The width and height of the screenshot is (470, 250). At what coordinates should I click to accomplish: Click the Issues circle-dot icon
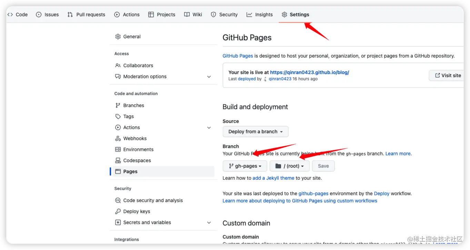pos(39,14)
